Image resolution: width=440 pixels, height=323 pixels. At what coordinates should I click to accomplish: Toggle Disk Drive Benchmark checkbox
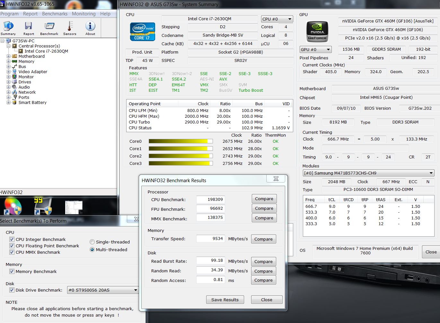12,290
